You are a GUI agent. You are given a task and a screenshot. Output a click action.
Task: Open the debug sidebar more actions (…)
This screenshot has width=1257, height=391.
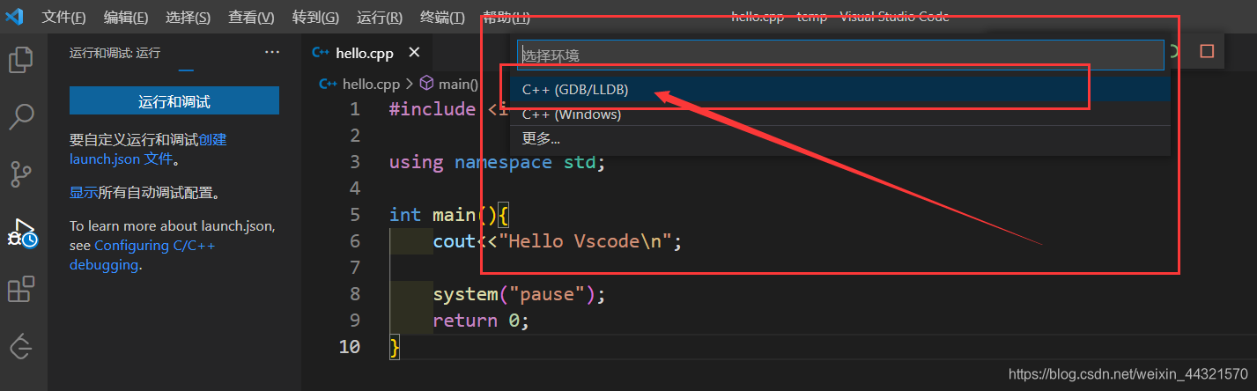click(272, 53)
